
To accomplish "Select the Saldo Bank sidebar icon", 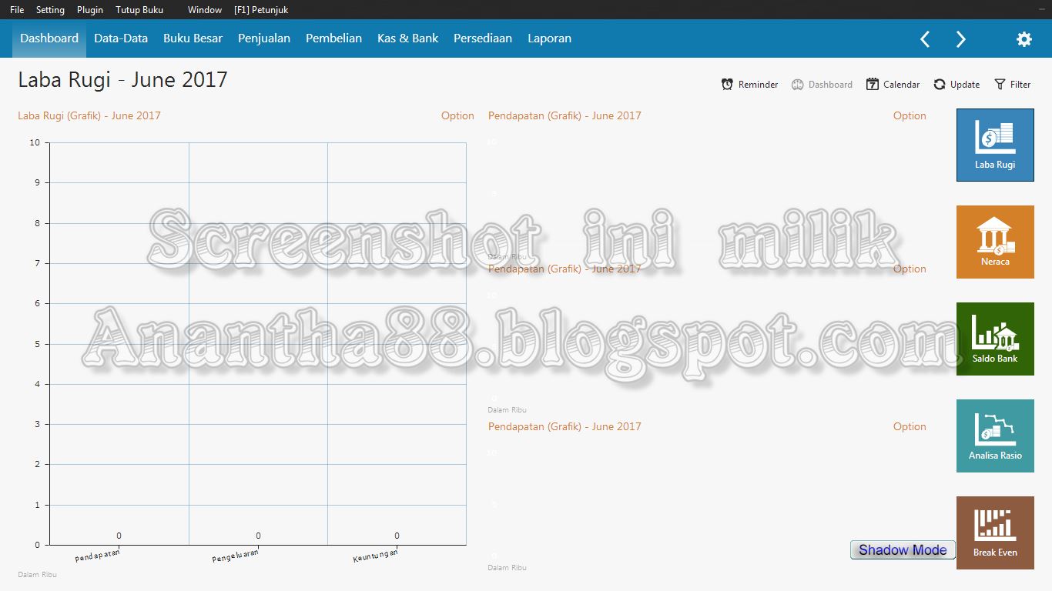I will point(994,339).
